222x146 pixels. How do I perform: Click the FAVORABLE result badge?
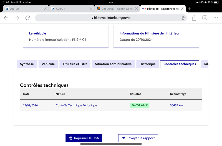pyautogui.click(x=140, y=105)
